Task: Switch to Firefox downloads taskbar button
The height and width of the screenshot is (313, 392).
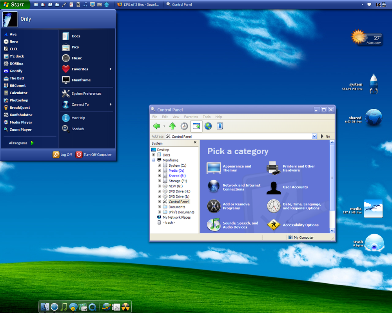Action: pos(138,4)
